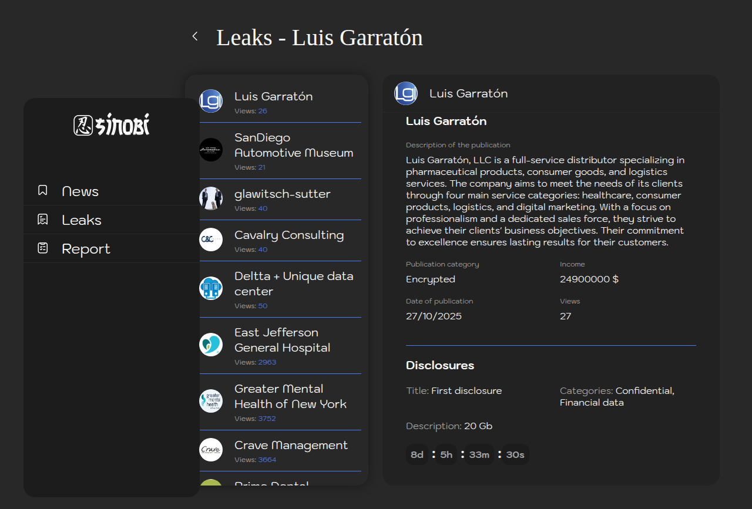Viewport: 752px width, 509px height.
Task: Click the Luis Garratón avatar in detail header
Action: tap(406, 93)
